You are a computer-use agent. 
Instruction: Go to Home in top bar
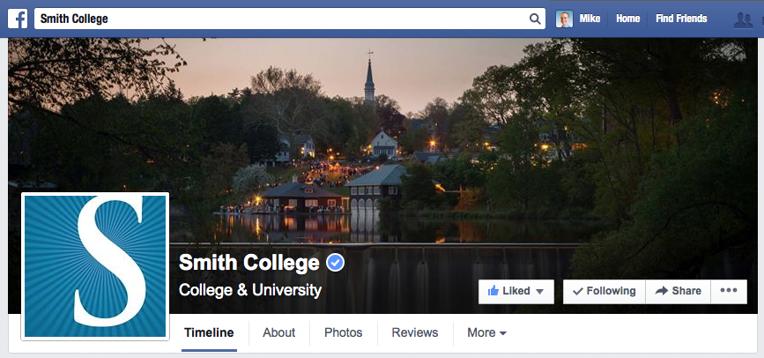(x=627, y=19)
